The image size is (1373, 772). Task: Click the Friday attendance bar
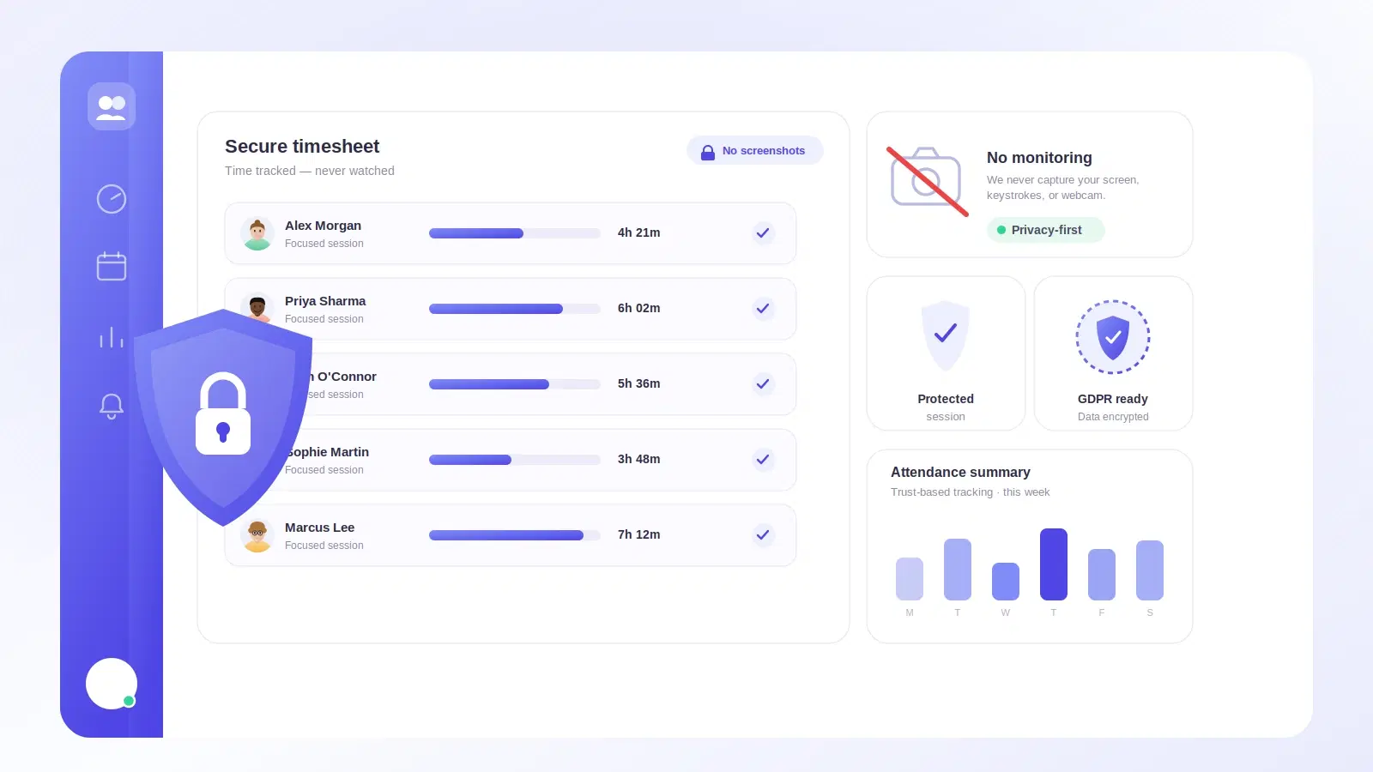coord(1102,575)
